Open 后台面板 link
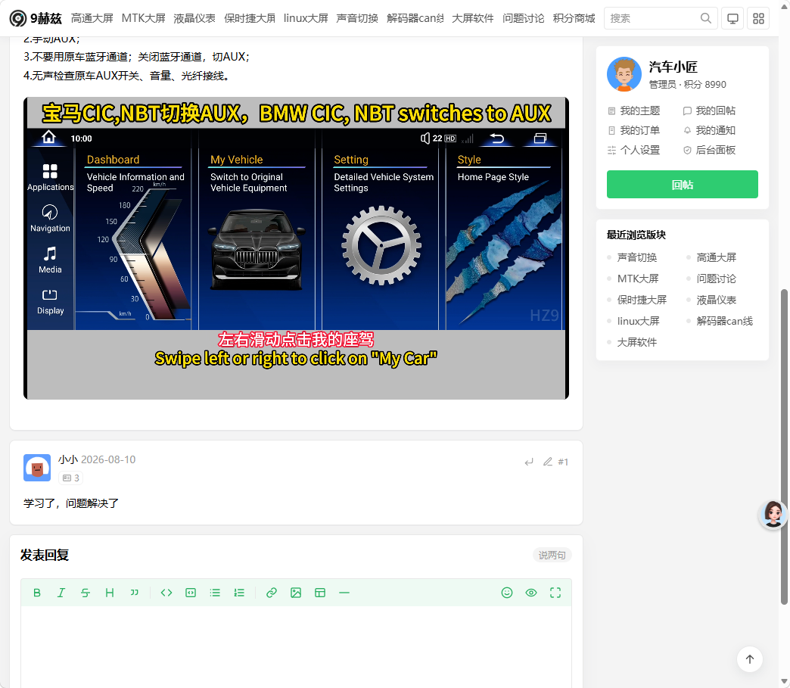 [709, 150]
